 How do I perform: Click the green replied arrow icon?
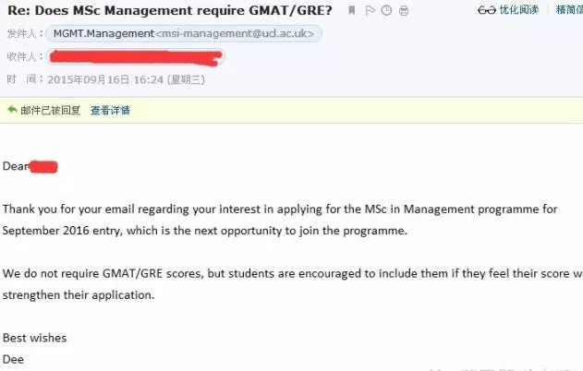12,109
